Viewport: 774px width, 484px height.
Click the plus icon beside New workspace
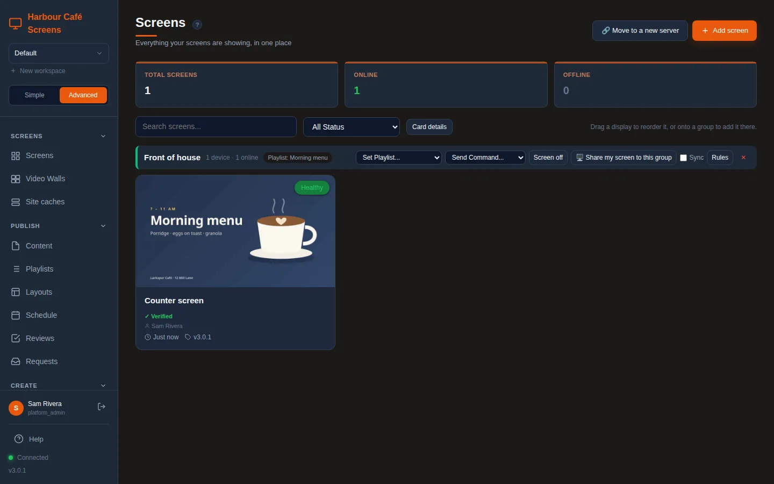click(x=13, y=71)
